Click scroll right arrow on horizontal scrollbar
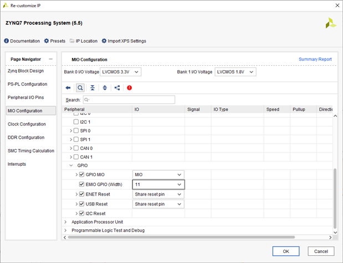Image resolution: width=343 pixels, height=263 pixels. [330, 237]
